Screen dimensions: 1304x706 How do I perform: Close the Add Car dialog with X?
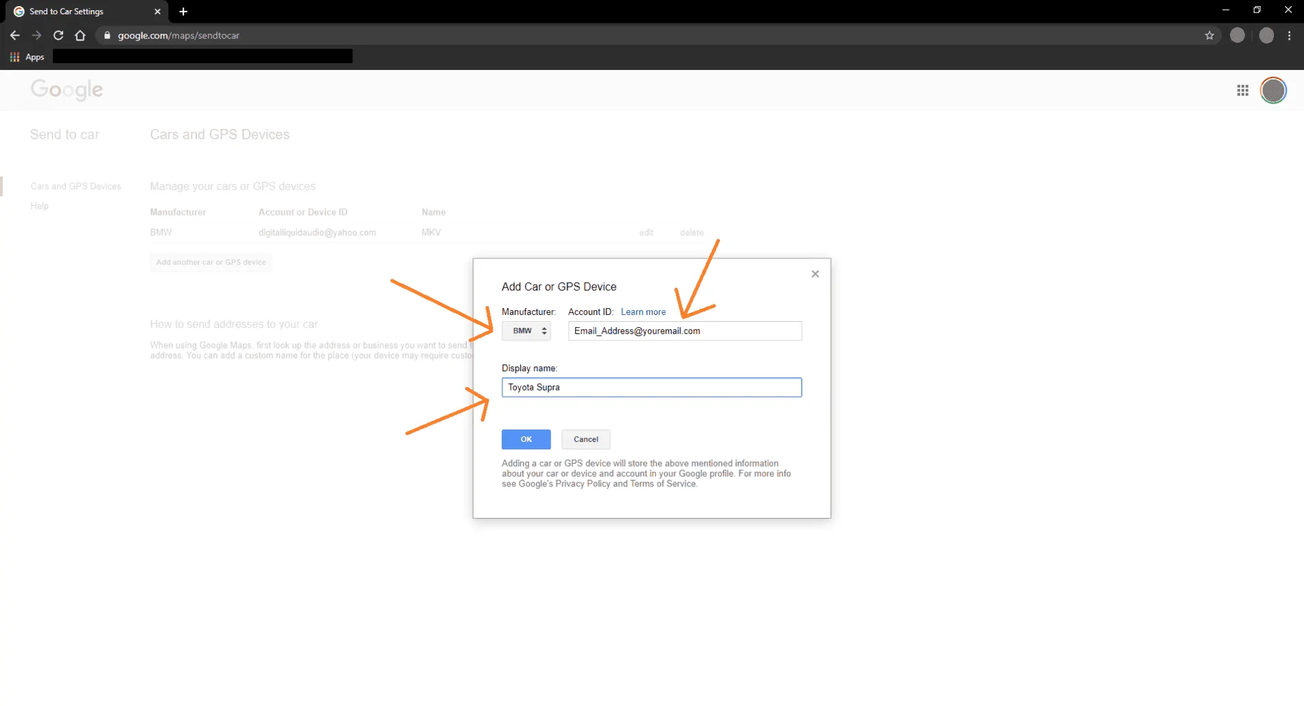[815, 274]
